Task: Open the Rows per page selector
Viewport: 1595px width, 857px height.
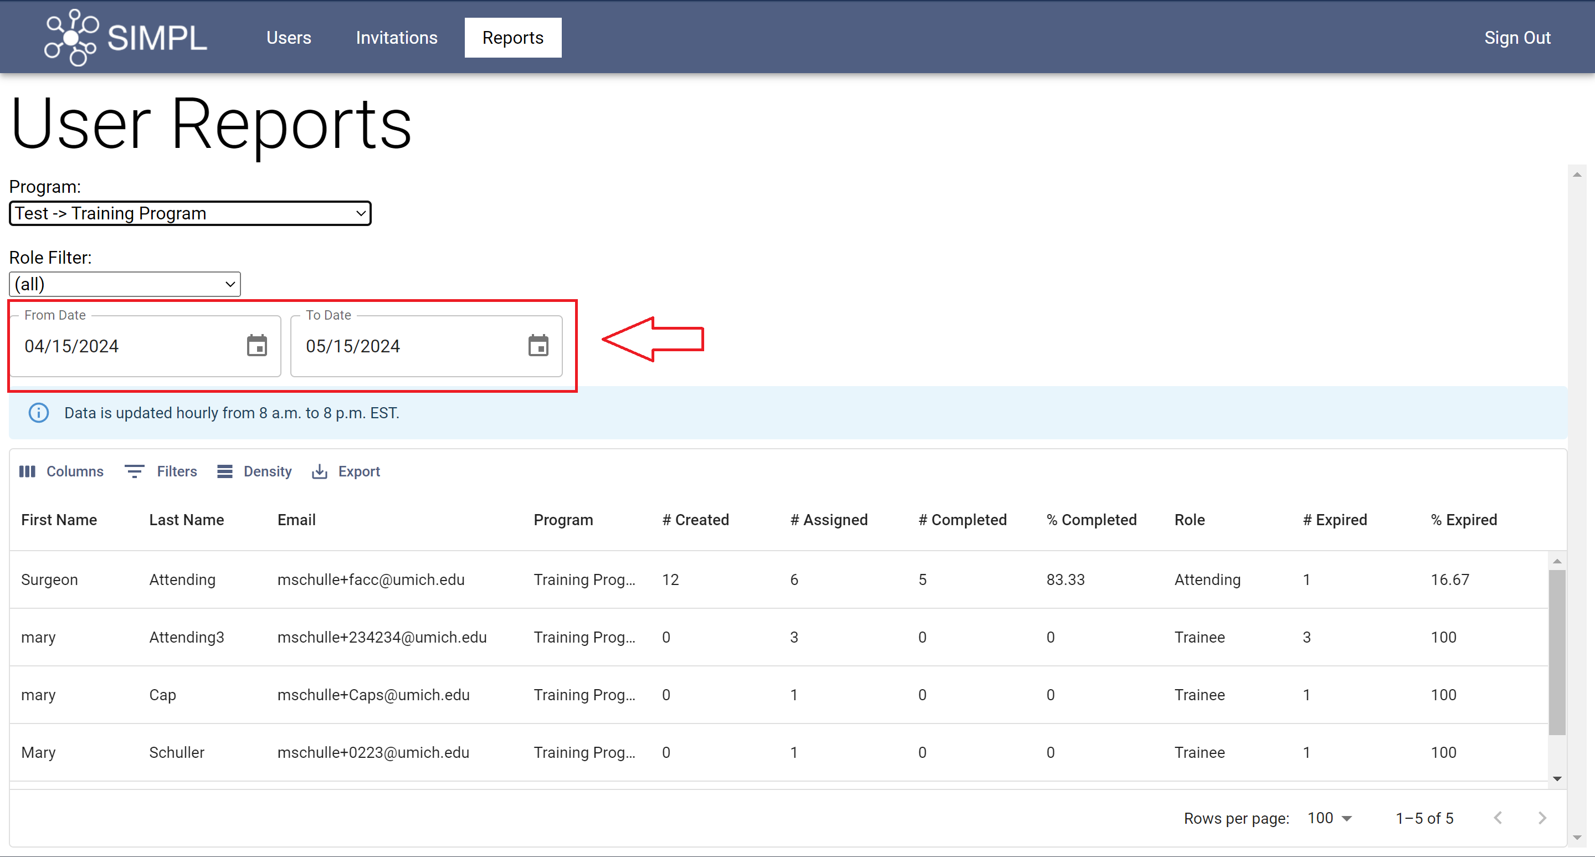Action: point(1329,818)
